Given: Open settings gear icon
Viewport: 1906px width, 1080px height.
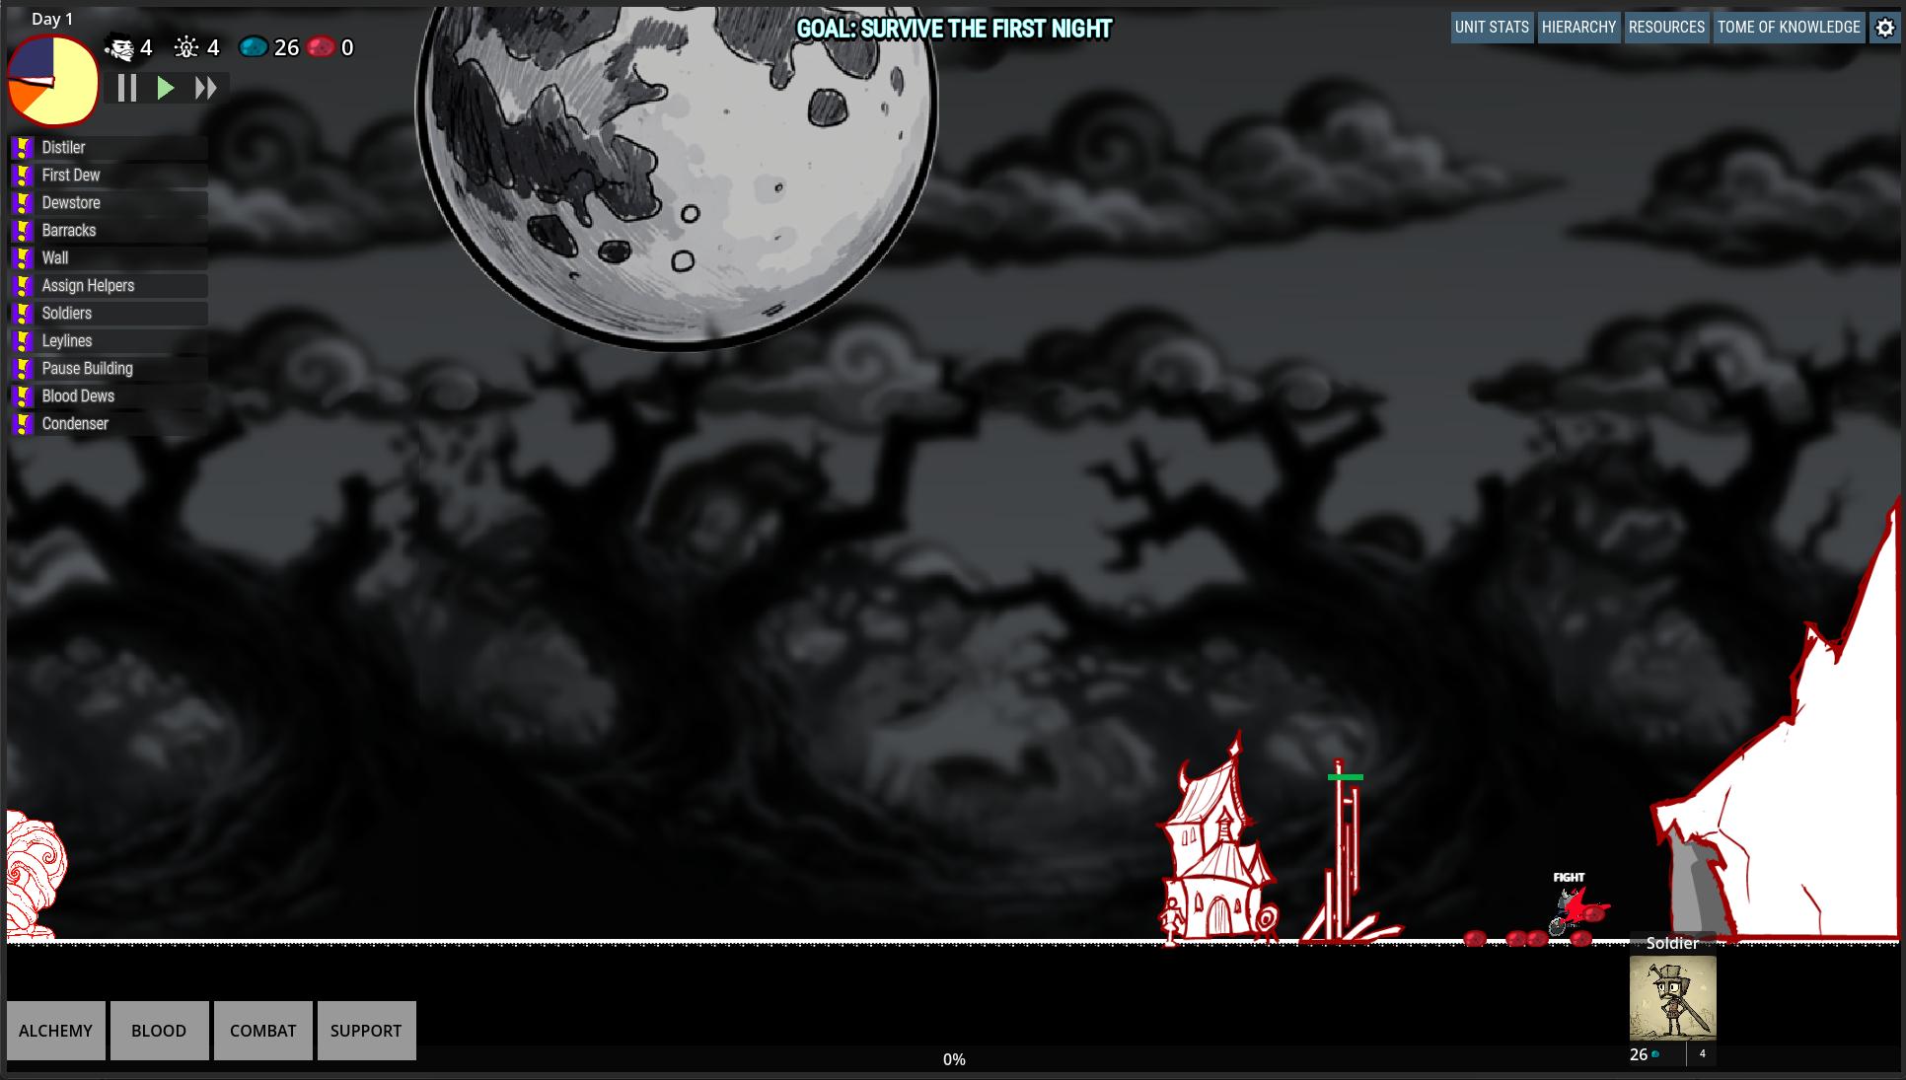Looking at the screenshot, I should 1884,28.
